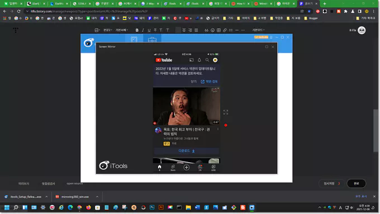Screen dimensions: 380x214
Task: Open Windows Start menu
Action: click(x=7, y=207)
